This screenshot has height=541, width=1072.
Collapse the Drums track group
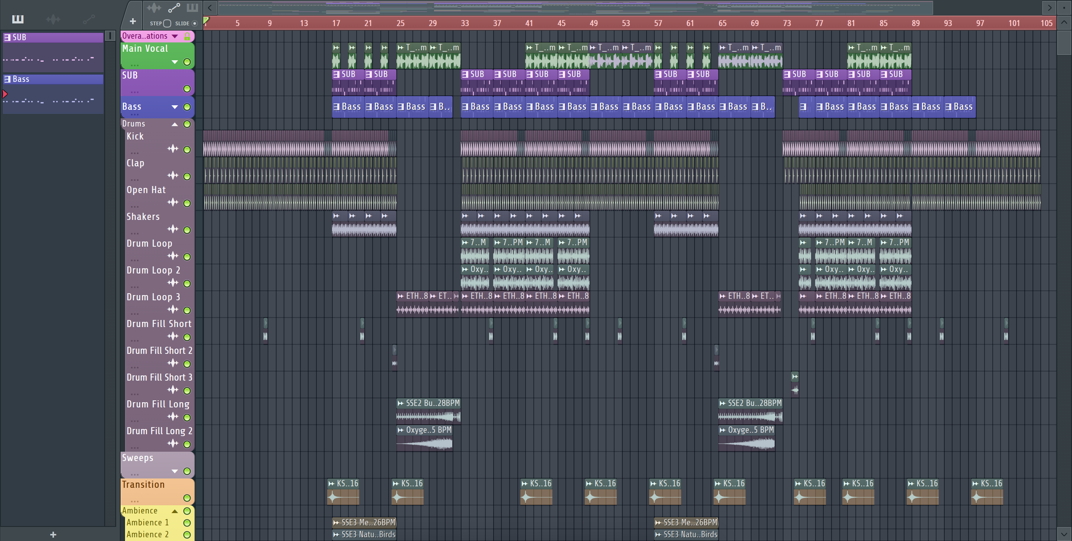(x=175, y=124)
